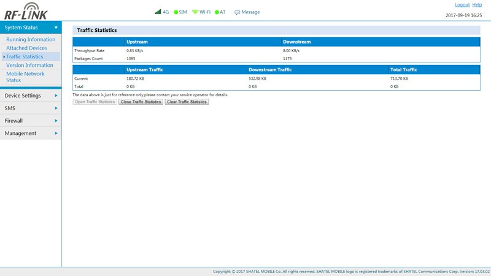This screenshot has width=491, height=276.
Task: Open Running Information page
Action: (31, 39)
